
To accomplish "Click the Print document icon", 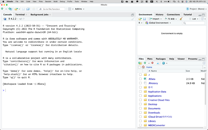I will [x=34, y=9].
